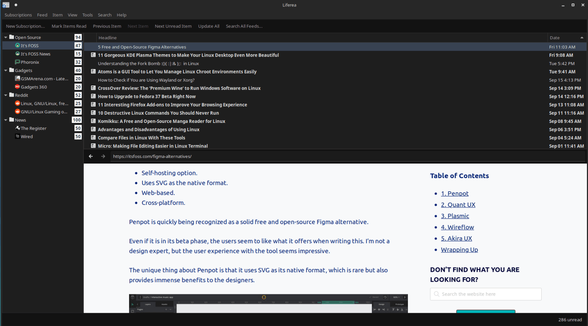
Task: Sort items by the Date column header
Action: [x=567, y=38]
